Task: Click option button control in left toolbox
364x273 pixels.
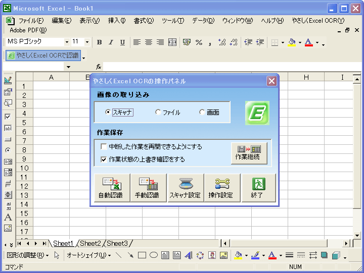Action: [x=8, y=150]
